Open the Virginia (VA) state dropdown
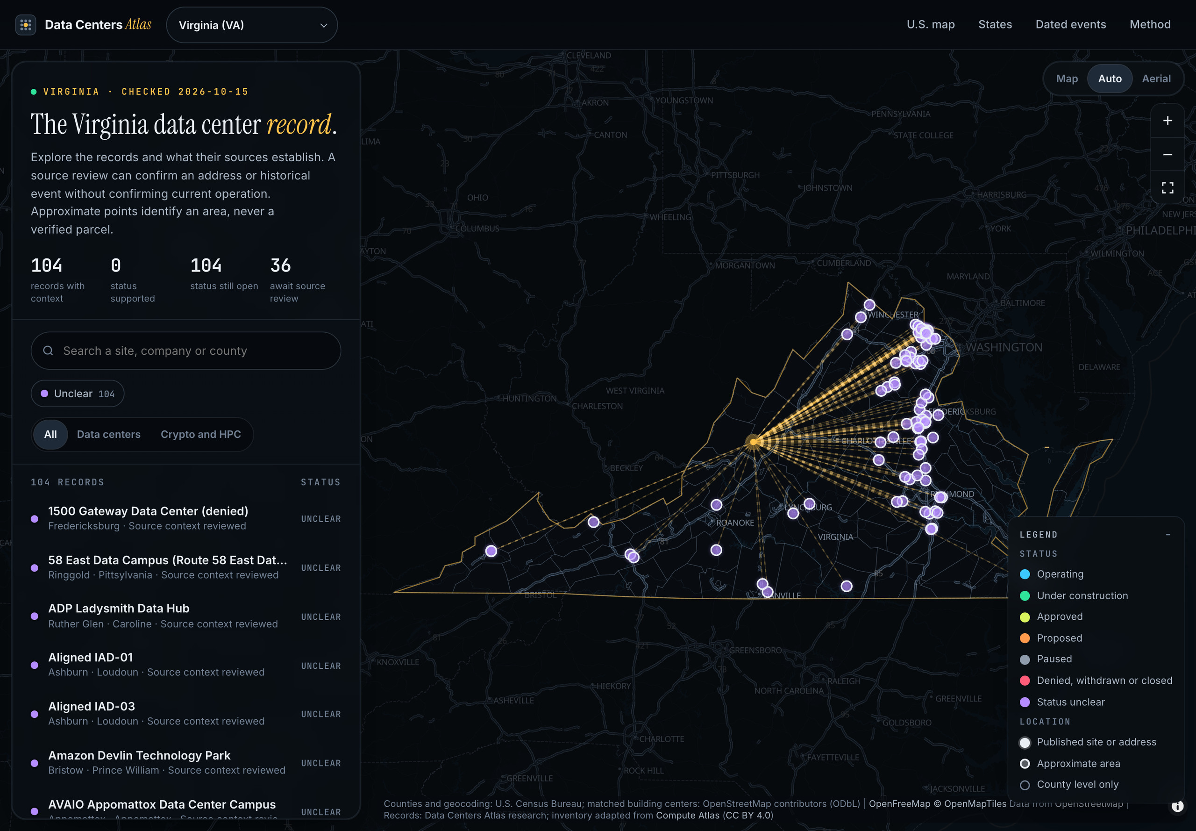1196x831 pixels. coord(252,25)
